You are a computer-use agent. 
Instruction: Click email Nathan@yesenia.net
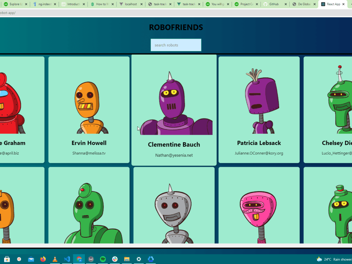click(174, 155)
